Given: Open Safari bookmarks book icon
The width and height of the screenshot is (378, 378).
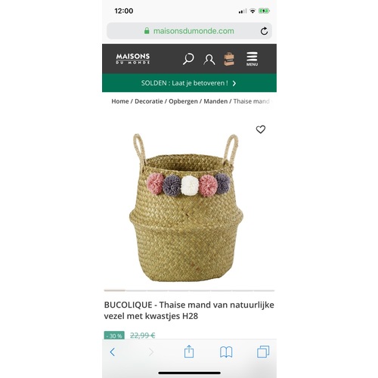Looking at the screenshot, I should pyautogui.click(x=226, y=352).
